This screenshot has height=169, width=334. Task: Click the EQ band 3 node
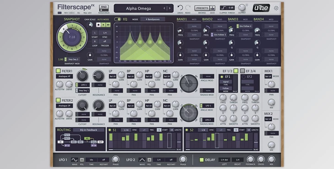click(x=150, y=42)
